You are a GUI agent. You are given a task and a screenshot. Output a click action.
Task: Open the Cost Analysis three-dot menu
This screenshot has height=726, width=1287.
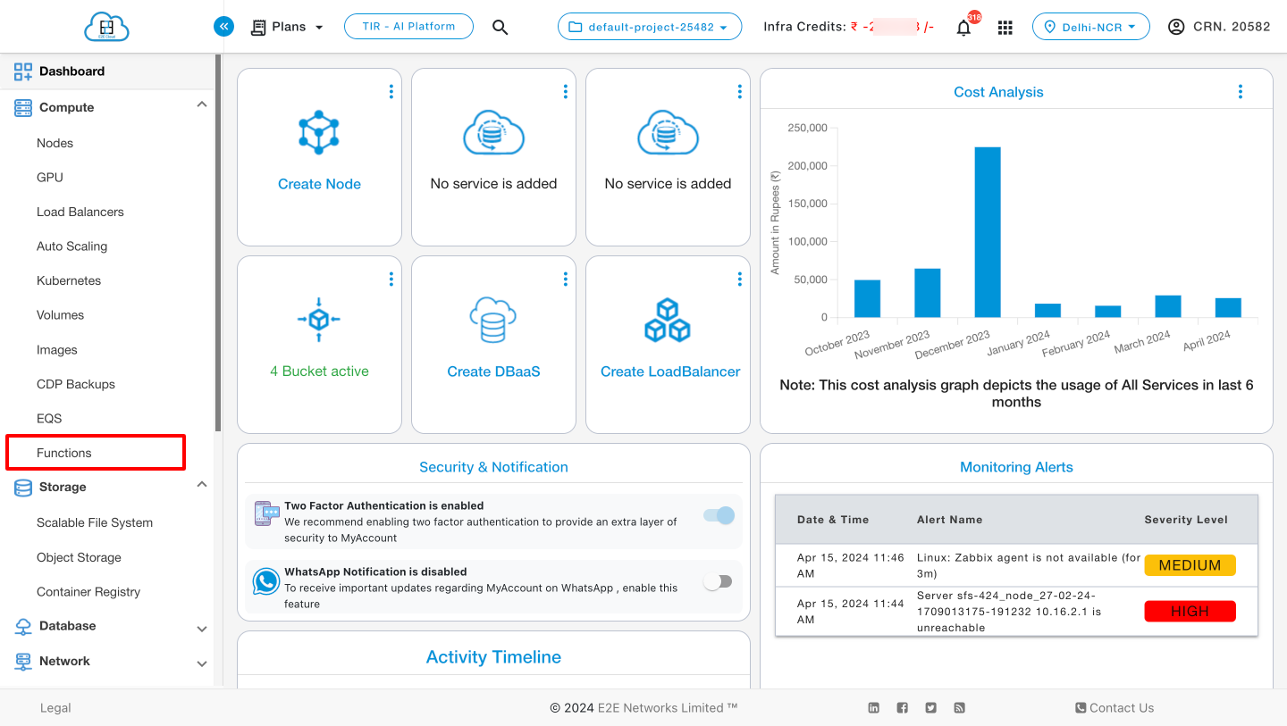(x=1240, y=91)
